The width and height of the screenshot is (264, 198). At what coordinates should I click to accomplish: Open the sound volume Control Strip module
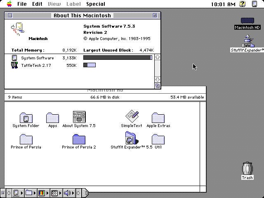(69, 193)
